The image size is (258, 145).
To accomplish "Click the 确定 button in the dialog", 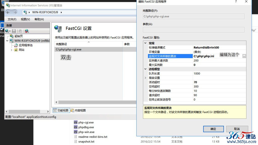I will point(213,129).
